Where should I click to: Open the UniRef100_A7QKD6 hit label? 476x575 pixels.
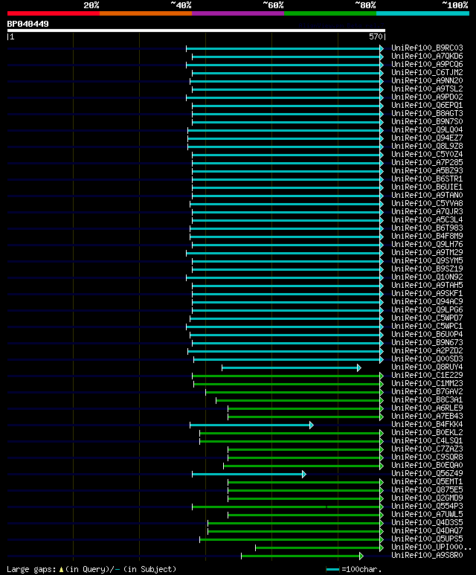click(427, 56)
